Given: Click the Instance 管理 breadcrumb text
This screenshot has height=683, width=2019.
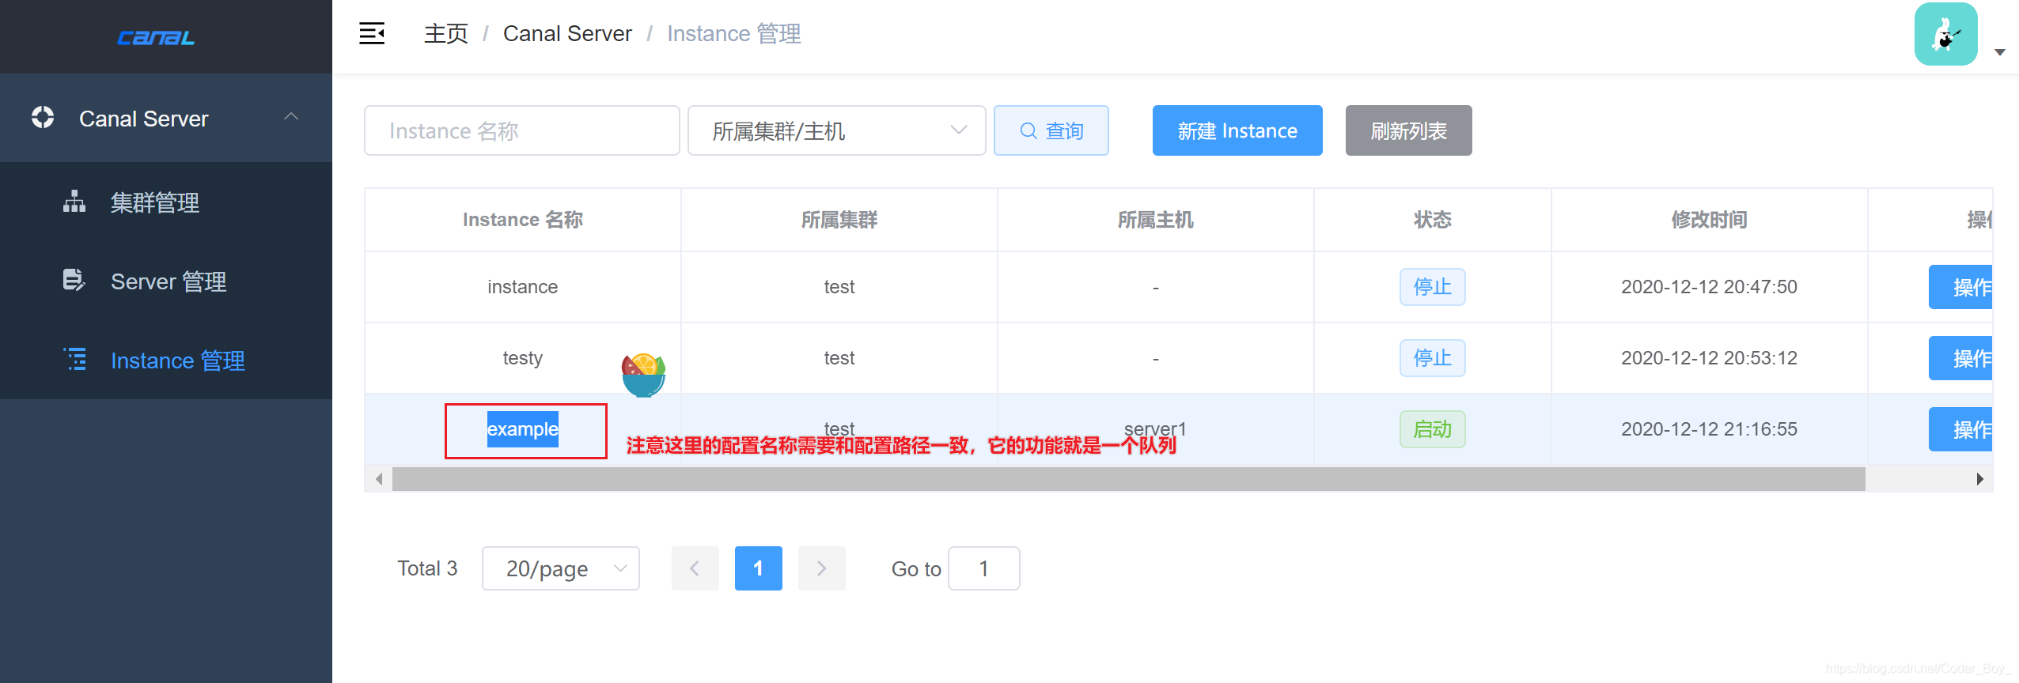Looking at the screenshot, I should pyautogui.click(x=733, y=33).
